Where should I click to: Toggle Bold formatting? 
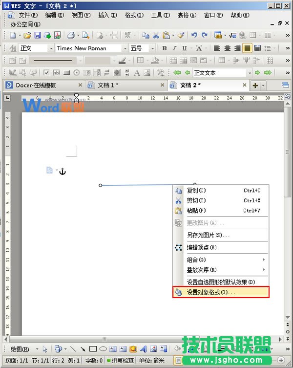tap(165, 48)
